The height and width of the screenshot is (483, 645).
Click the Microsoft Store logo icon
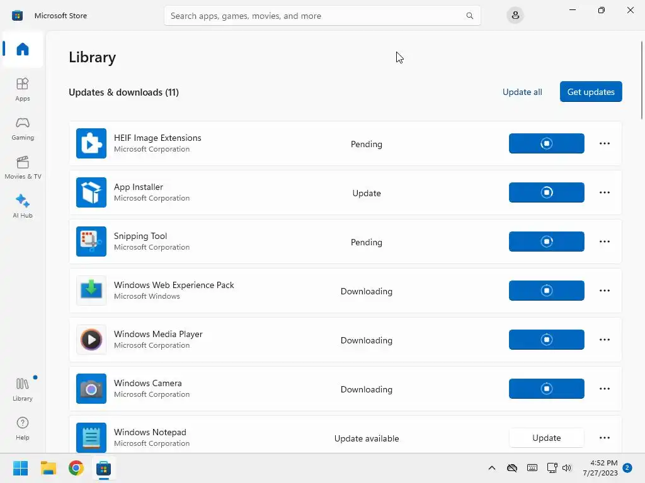point(17,16)
